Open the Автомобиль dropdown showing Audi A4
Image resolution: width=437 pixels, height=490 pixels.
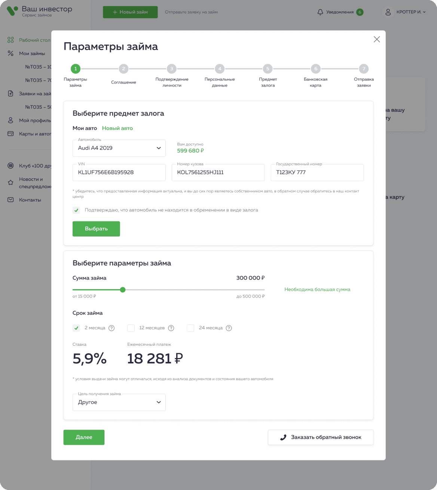pyautogui.click(x=119, y=148)
